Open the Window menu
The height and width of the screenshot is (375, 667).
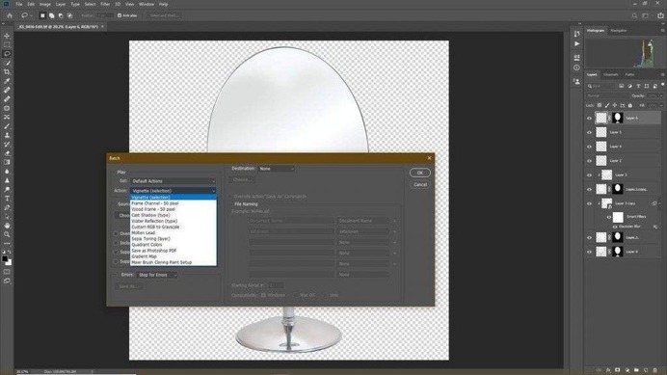click(147, 4)
